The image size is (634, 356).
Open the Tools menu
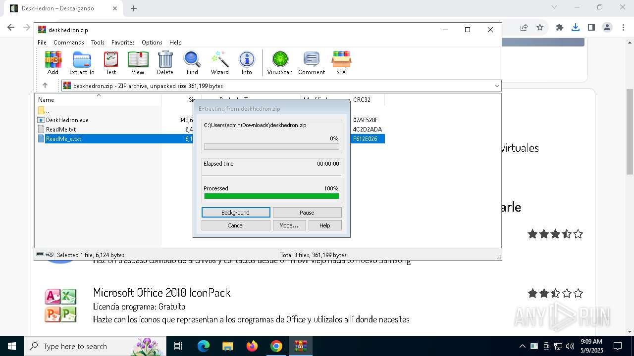coord(98,43)
